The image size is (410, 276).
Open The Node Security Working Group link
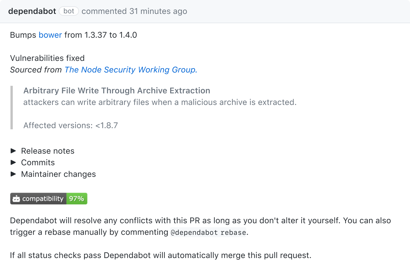point(130,70)
